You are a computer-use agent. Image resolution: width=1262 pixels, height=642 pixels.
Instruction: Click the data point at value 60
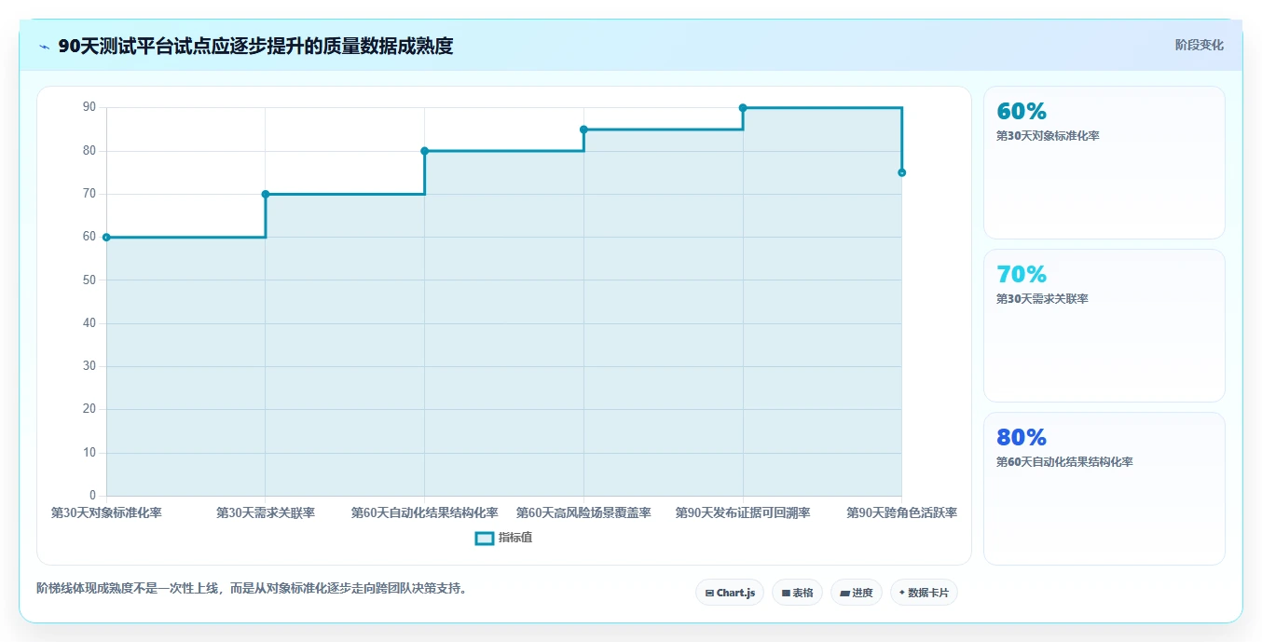click(106, 237)
